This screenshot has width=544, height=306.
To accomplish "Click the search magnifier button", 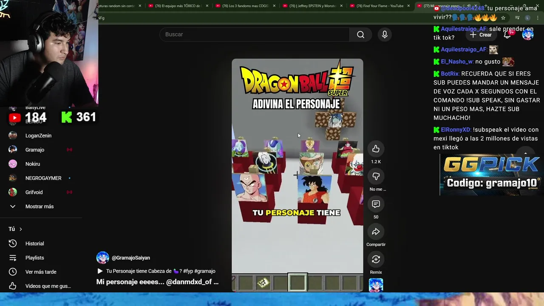I will (360, 34).
